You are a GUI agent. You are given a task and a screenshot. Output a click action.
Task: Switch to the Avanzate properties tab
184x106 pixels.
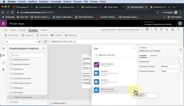pos(153,56)
